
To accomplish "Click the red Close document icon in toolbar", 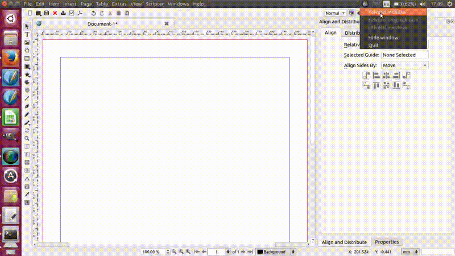I will point(55,13).
